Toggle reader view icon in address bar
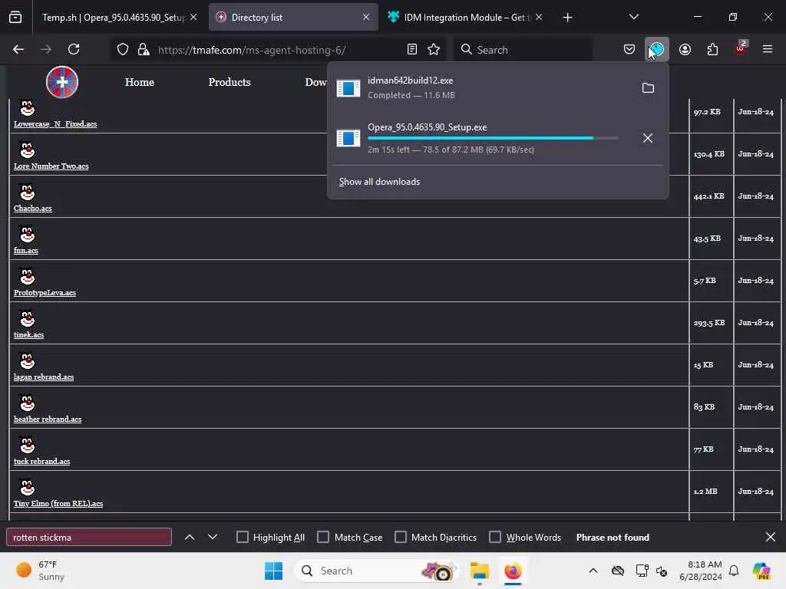The width and height of the screenshot is (786, 589). (x=412, y=50)
